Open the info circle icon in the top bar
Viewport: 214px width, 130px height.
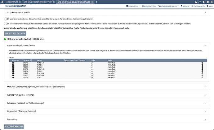click(207, 2)
